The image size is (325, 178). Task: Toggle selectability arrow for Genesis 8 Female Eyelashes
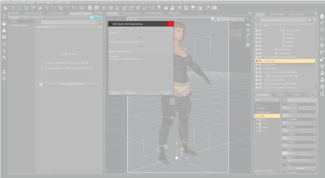261,57
